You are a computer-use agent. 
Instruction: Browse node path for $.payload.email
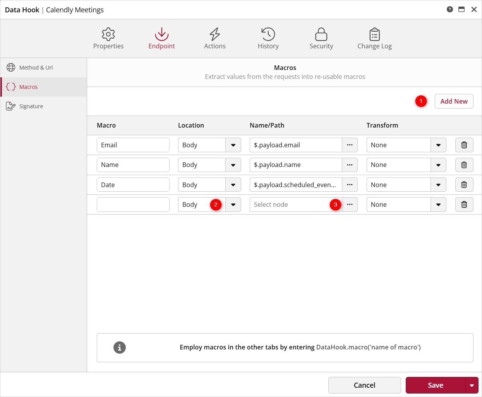tap(350, 145)
